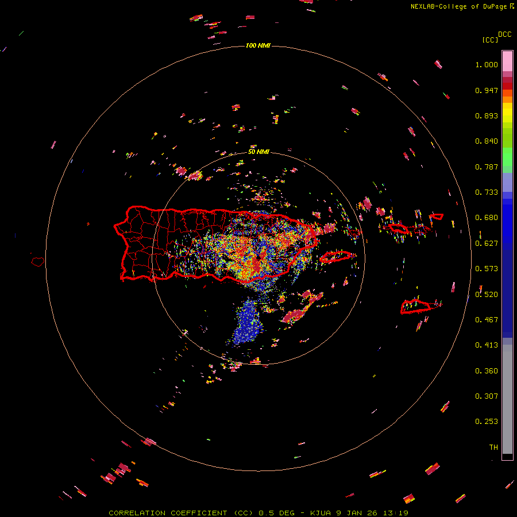Screen dimensions: 517x517
Task: Click the Correlation Coefficient caption at the bottom
Action: tap(258, 513)
